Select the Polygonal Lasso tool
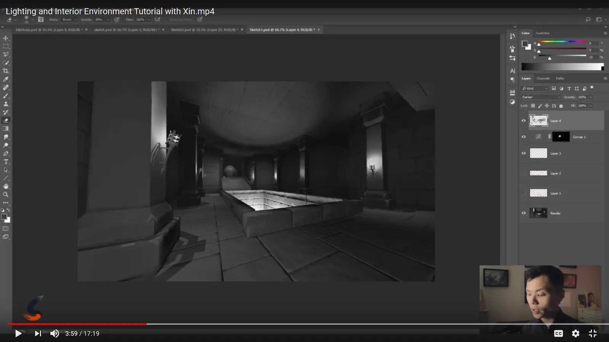This screenshot has height=342, width=609. (6, 54)
